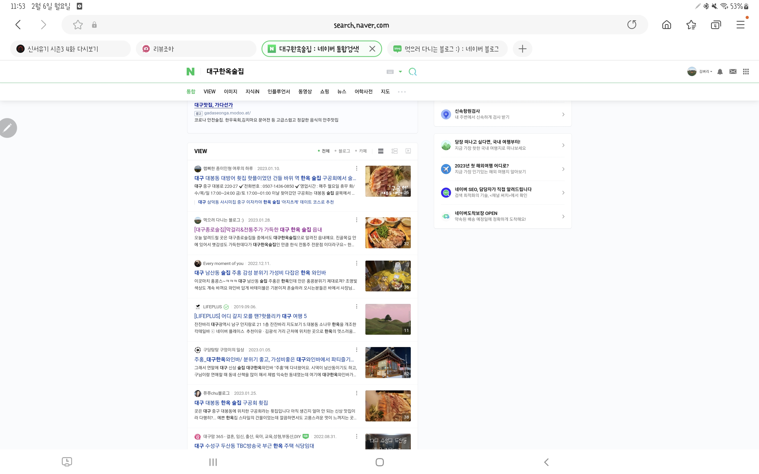Open the bookmarks list star icon
759x474 pixels.
tap(691, 25)
